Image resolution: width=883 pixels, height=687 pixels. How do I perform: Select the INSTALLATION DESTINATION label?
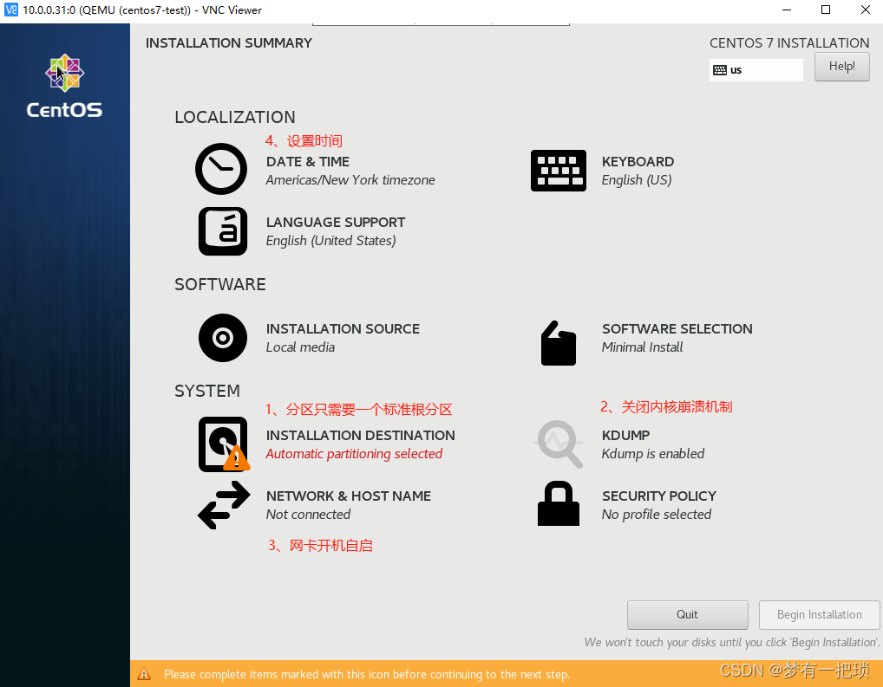click(361, 435)
